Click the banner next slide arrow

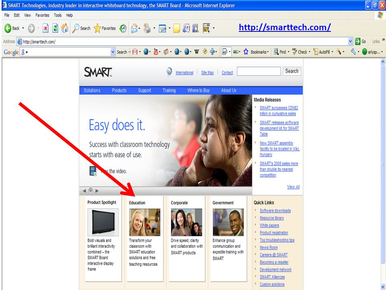97,191
